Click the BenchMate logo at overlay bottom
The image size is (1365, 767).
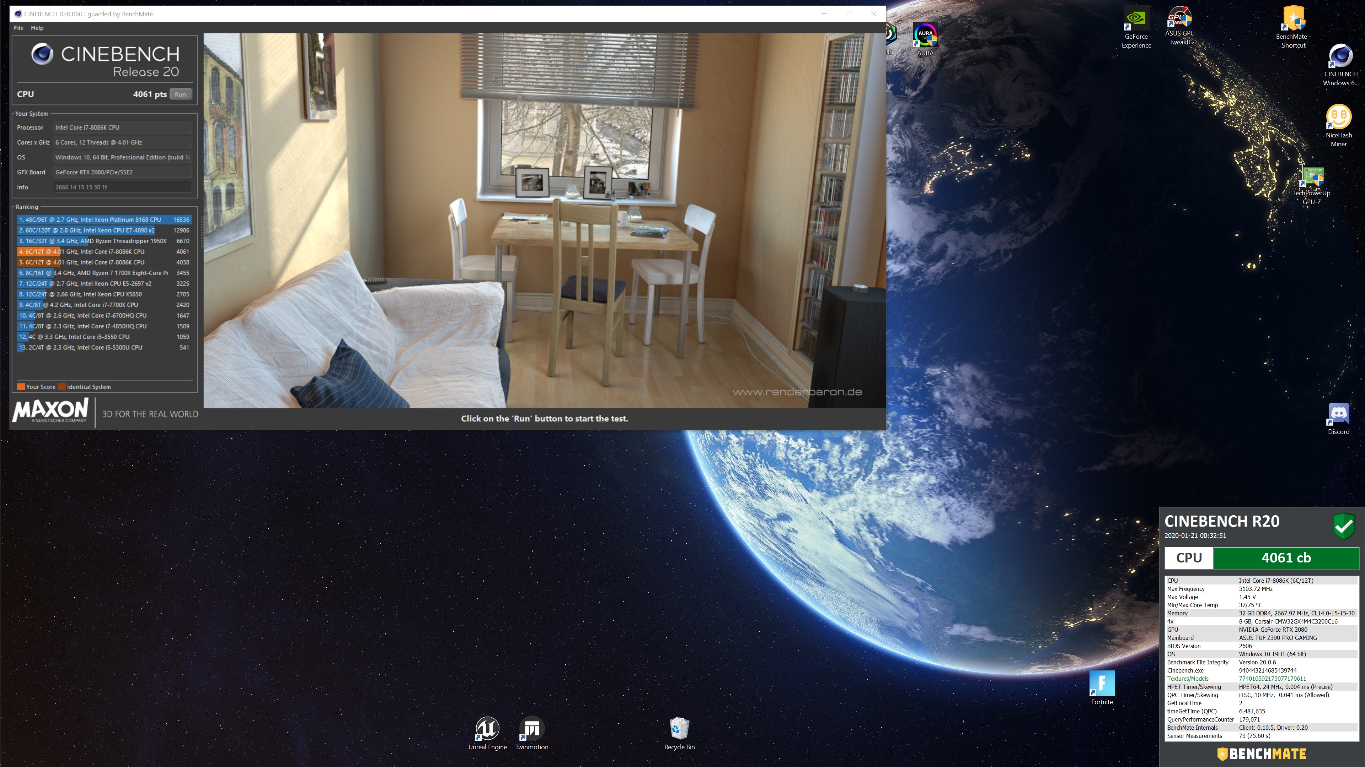pos(1261,754)
